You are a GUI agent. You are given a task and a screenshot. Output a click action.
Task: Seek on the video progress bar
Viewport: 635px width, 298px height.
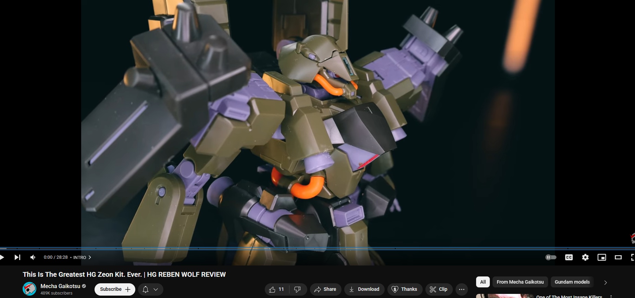(x=317, y=248)
